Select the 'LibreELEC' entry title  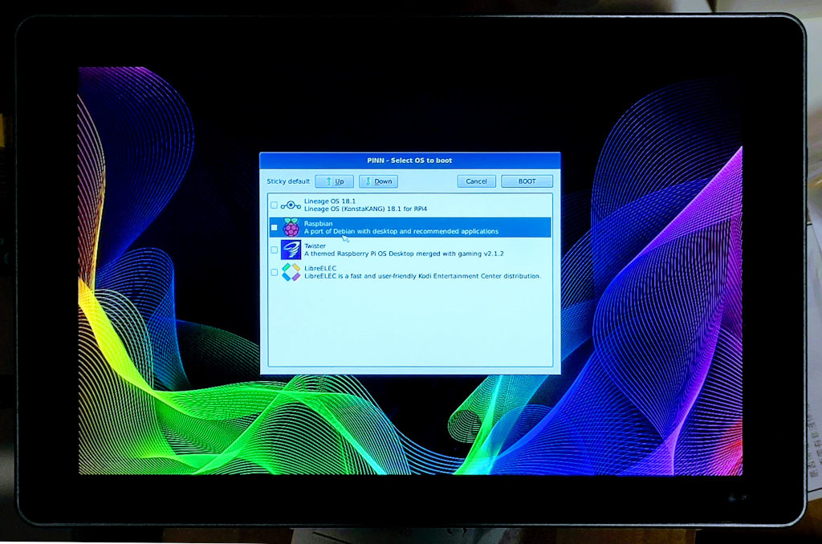point(320,268)
